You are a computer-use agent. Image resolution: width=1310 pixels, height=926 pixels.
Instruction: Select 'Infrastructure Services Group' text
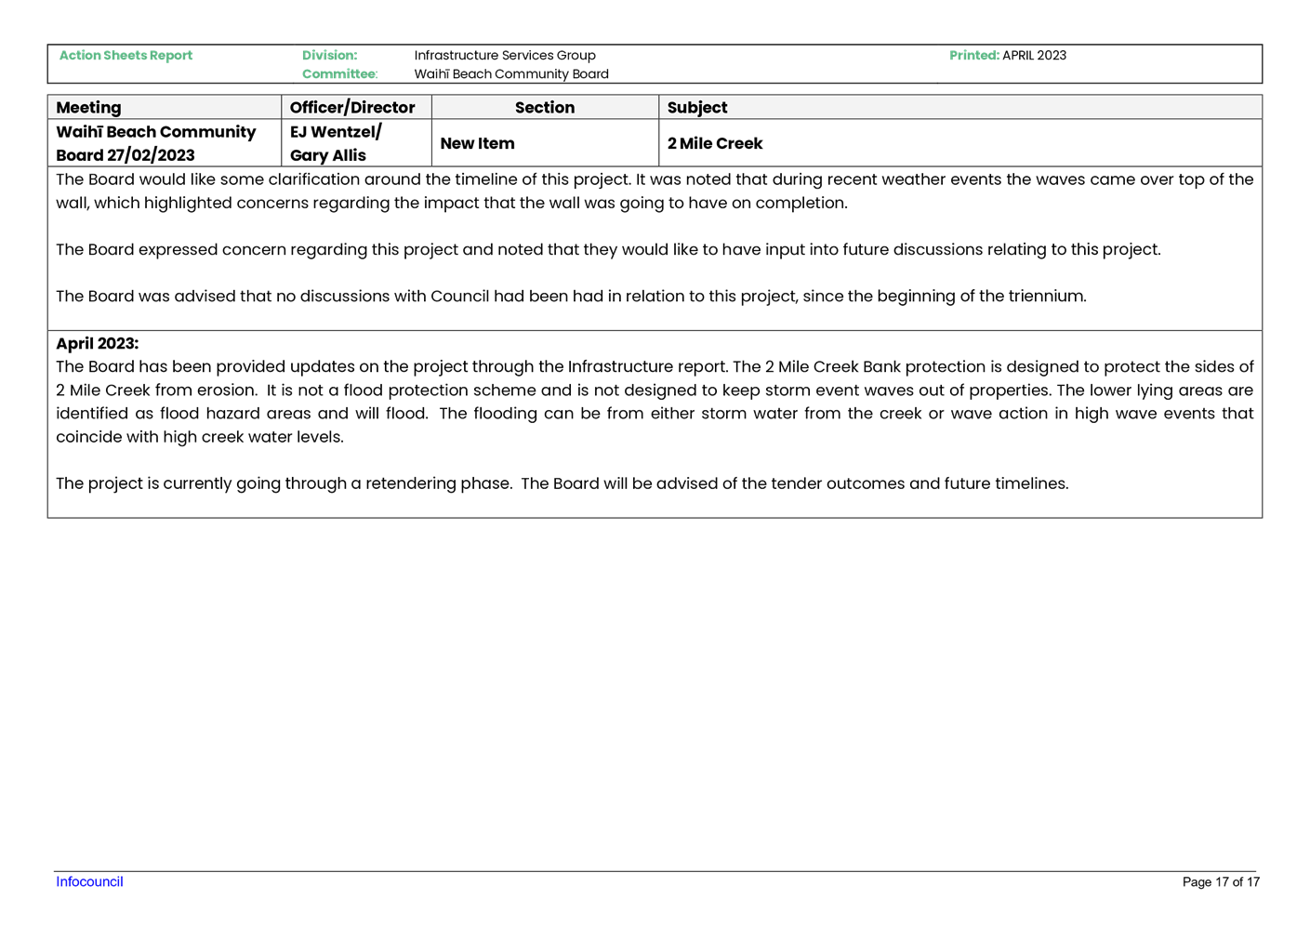pos(505,56)
